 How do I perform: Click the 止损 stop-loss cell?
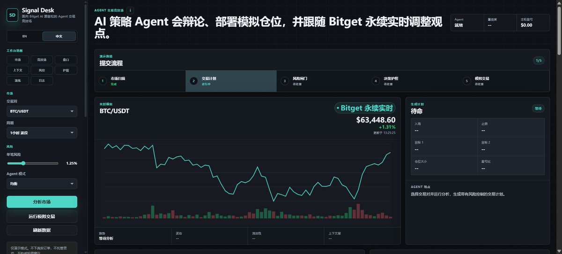(511, 127)
